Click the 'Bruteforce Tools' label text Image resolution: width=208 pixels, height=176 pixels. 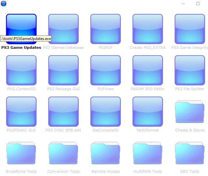click(21, 171)
